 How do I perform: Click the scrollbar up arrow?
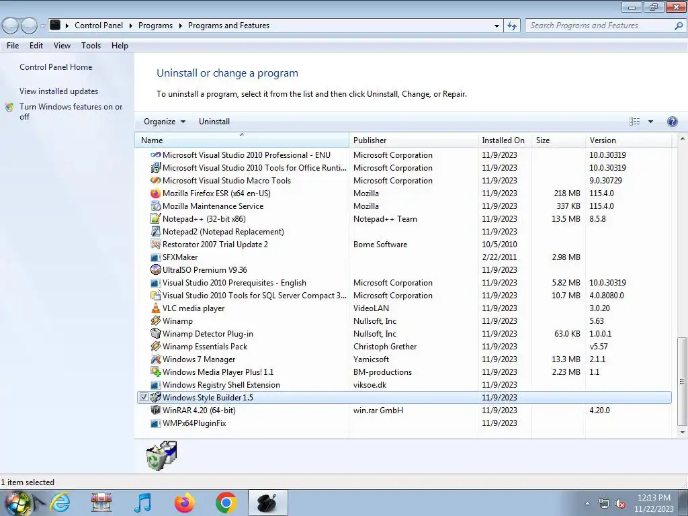[682, 138]
